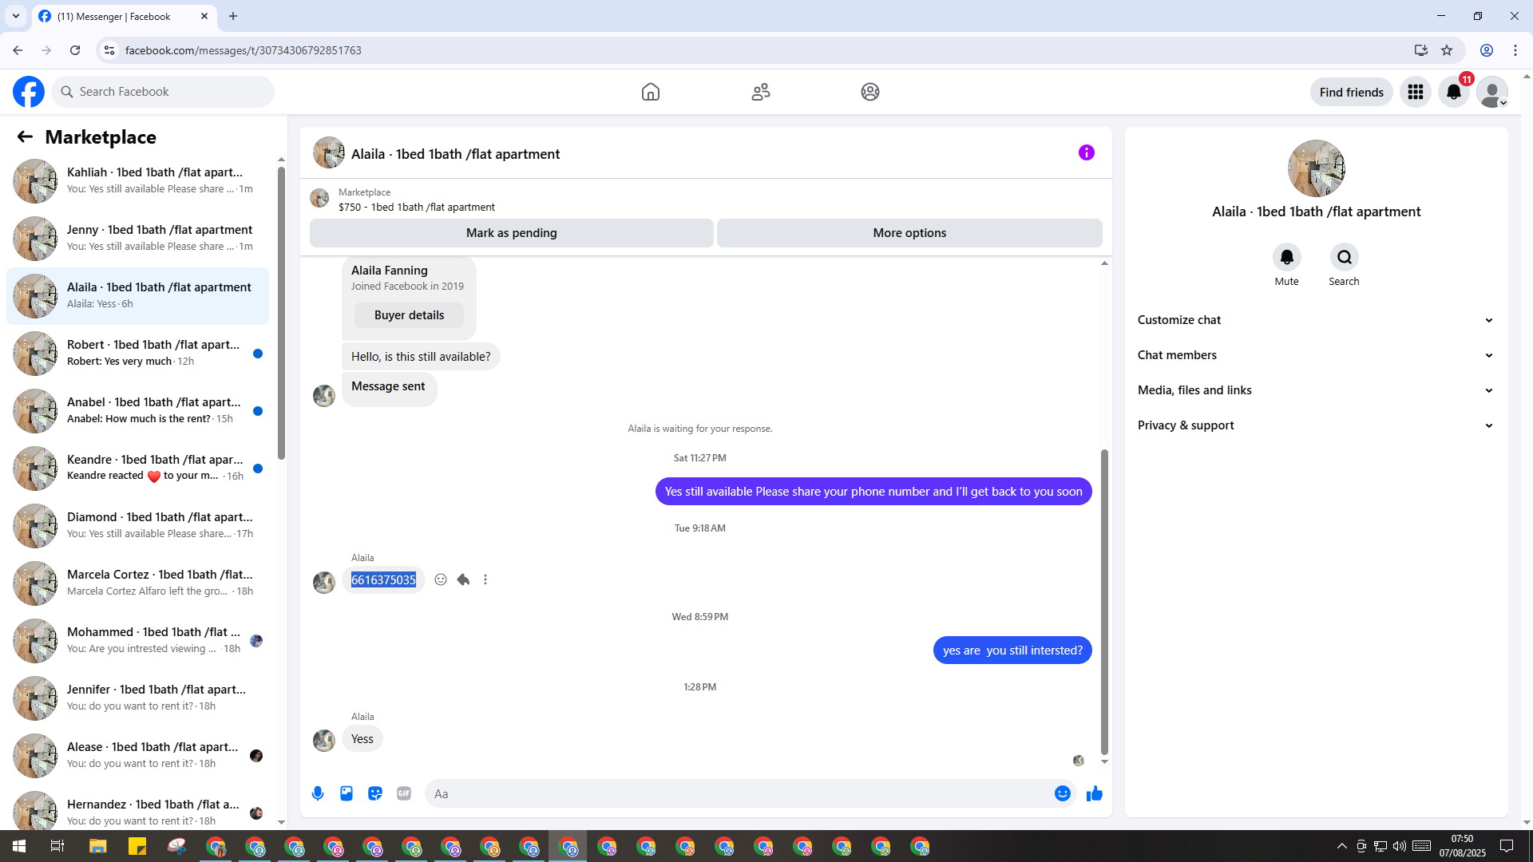Screen dimensions: 1533x862
Task: Search in conversation with magnifier icon
Action: click(1344, 257)
